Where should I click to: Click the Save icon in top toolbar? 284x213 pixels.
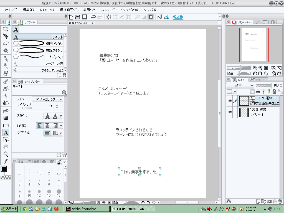[84, 17]
